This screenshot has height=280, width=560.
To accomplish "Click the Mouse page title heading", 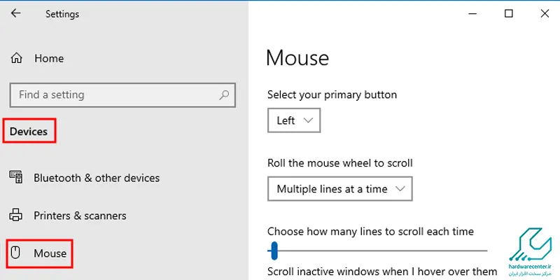I will tap(297, 57).
